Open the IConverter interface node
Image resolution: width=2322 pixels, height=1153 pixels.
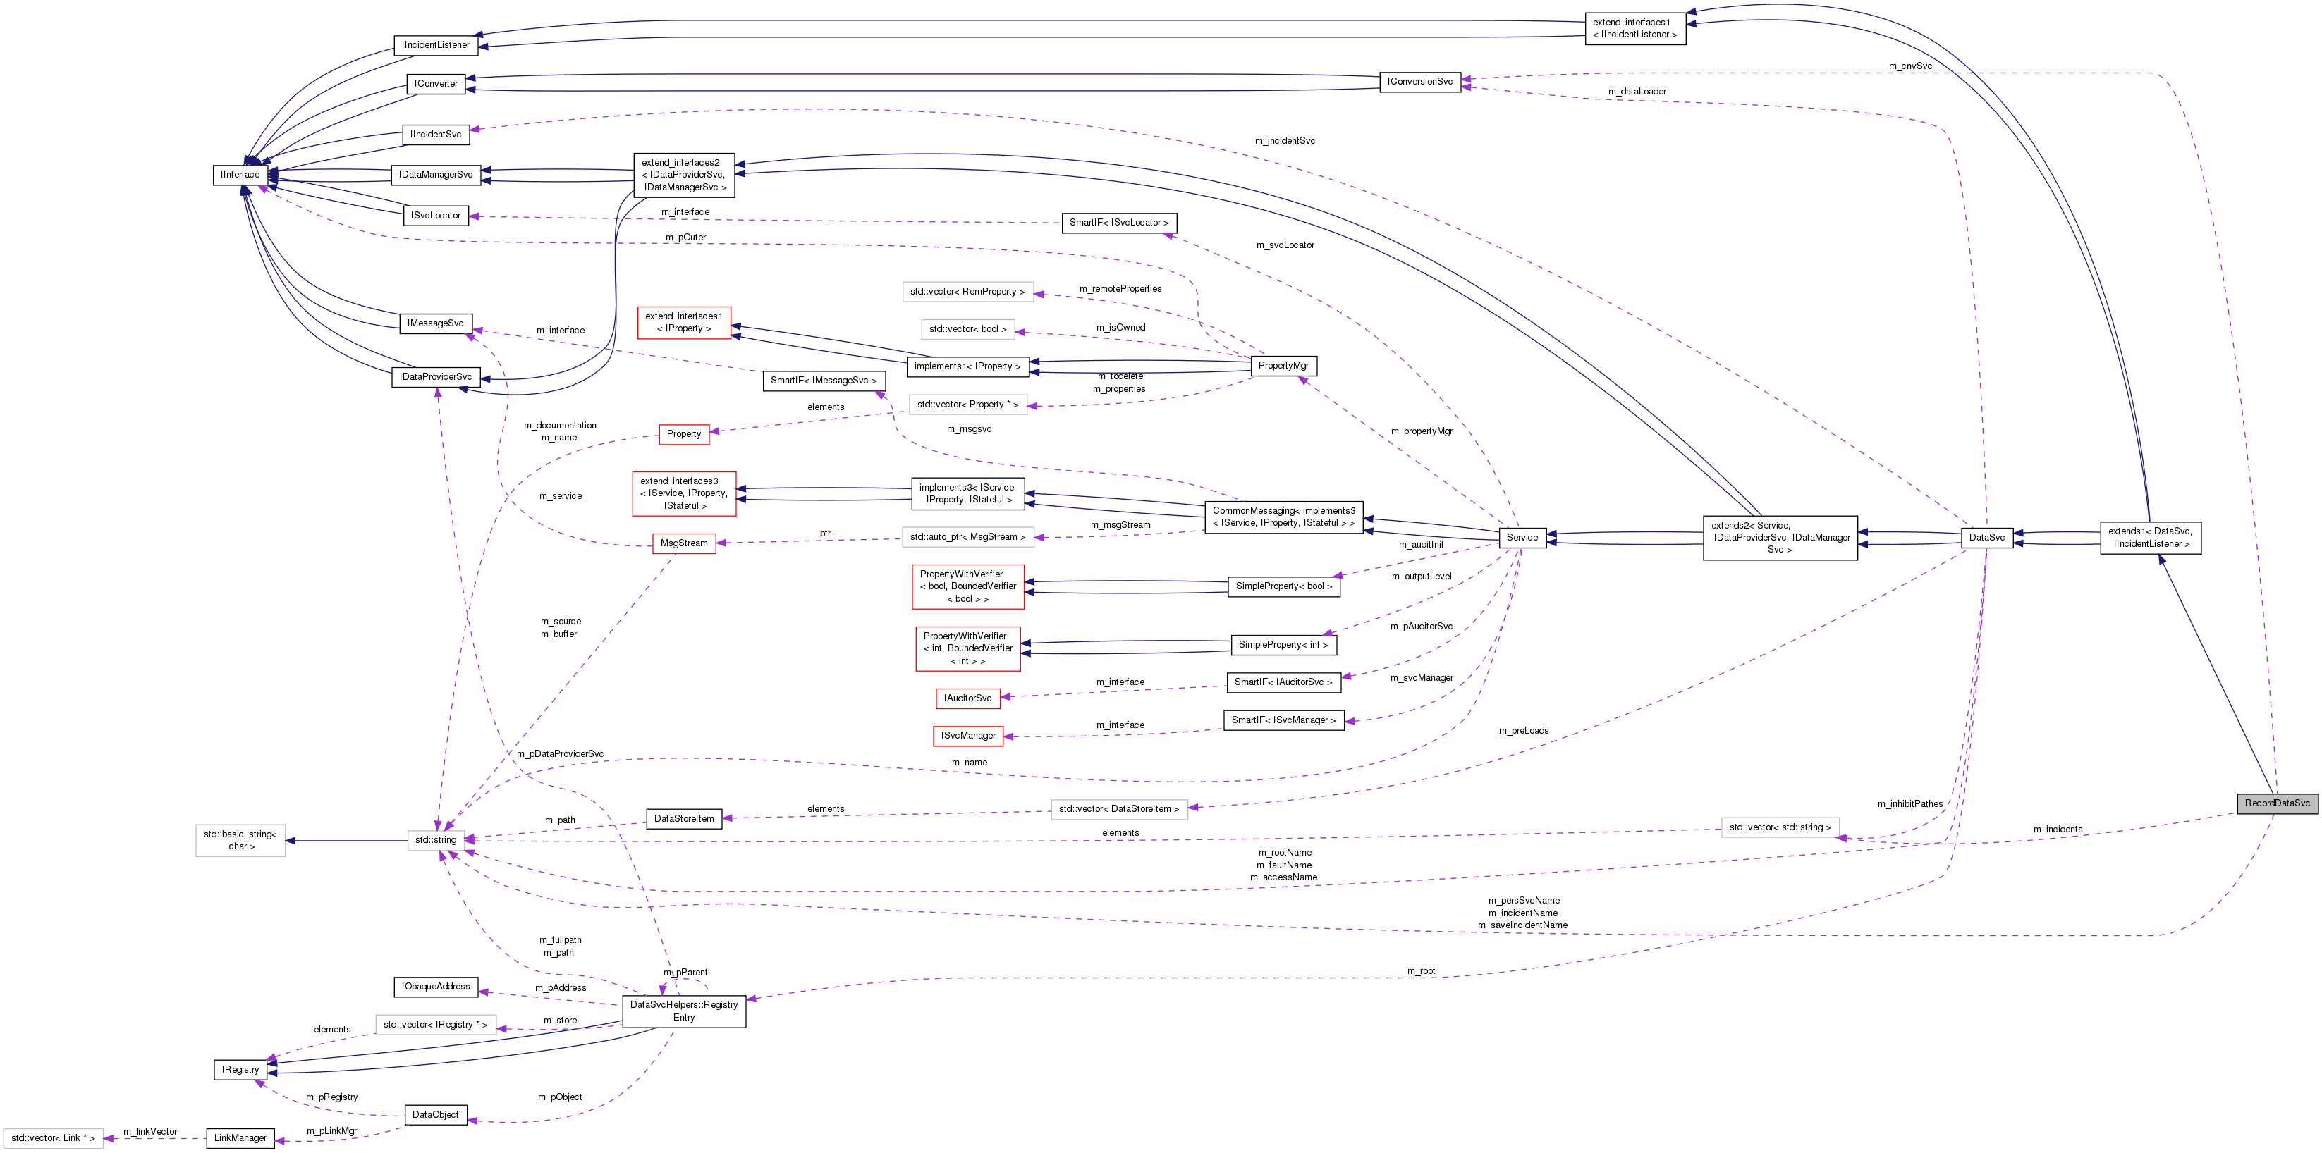pos(436,84)
